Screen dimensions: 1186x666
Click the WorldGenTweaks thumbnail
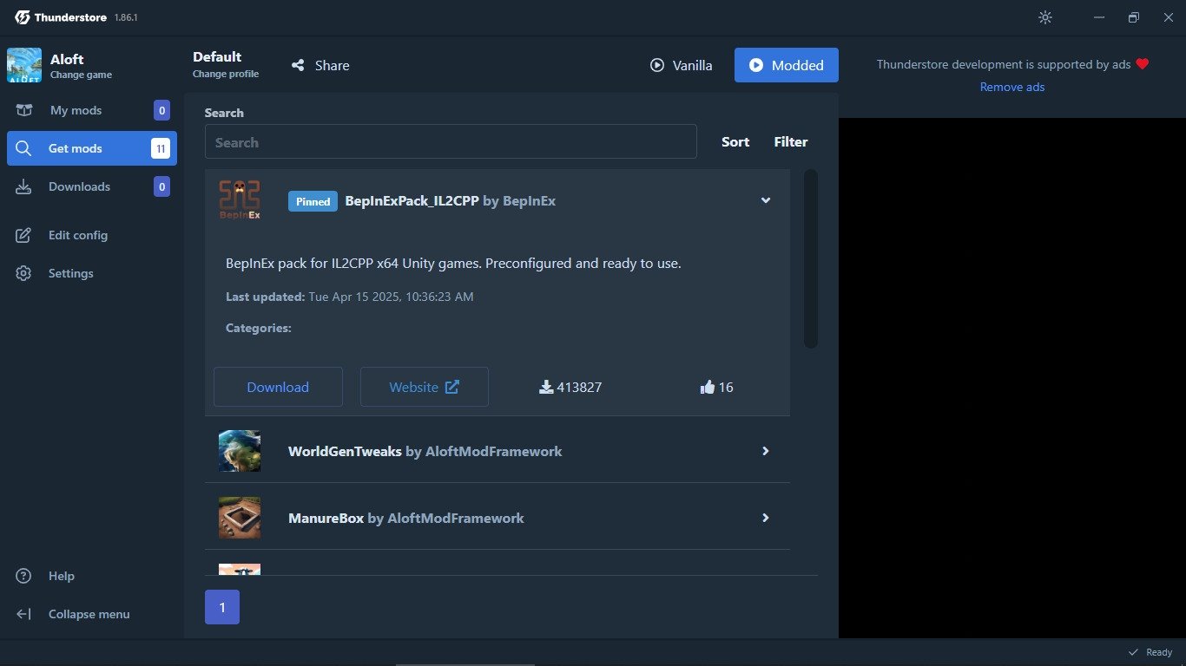[x=240, y=451]
